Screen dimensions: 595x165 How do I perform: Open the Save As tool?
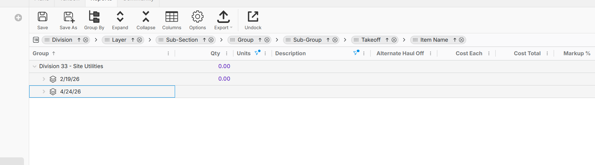click(68, 17)
